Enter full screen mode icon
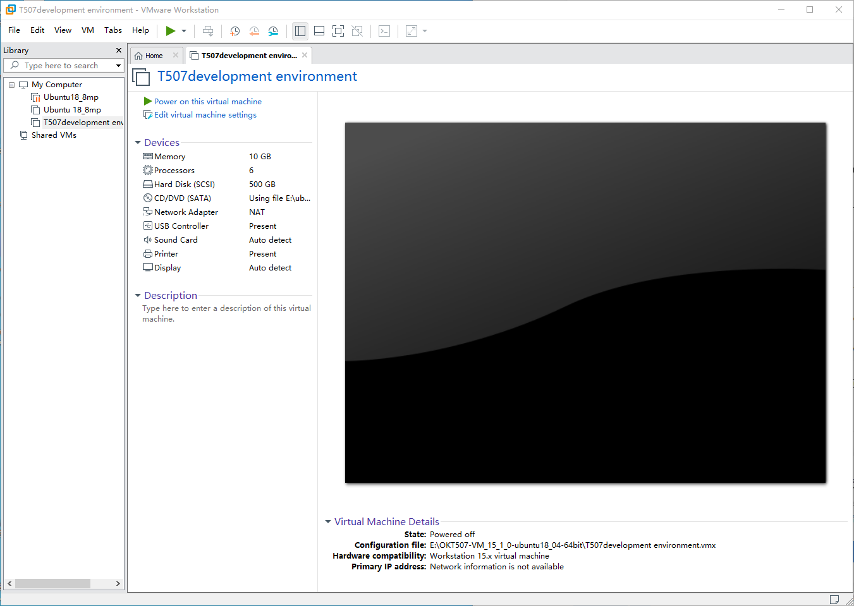This screenshot has width=854, height=606. coord(338,30)
